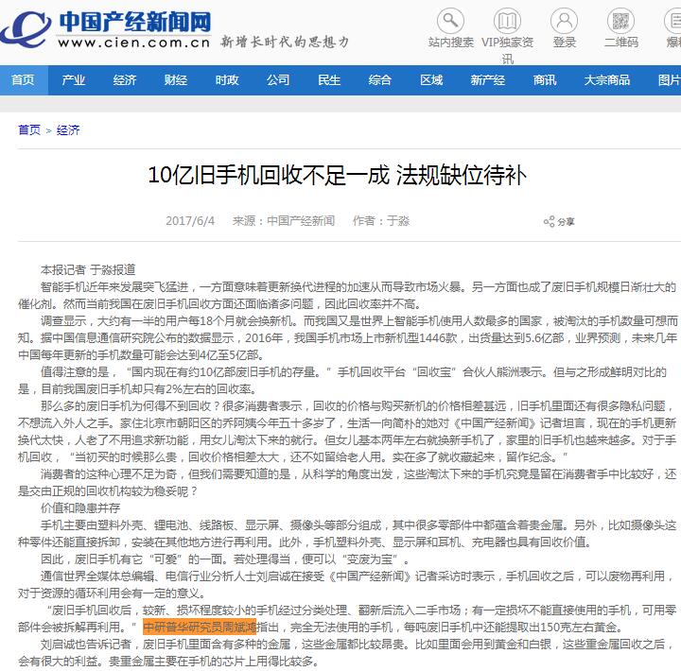The image size is (681, 671).
Task: Go to the 经济 navigation tab
Action: click(x=125, y=80)
